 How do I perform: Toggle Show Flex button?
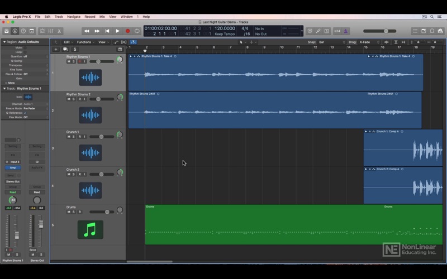pyautogui.click(x=123, y=42)
